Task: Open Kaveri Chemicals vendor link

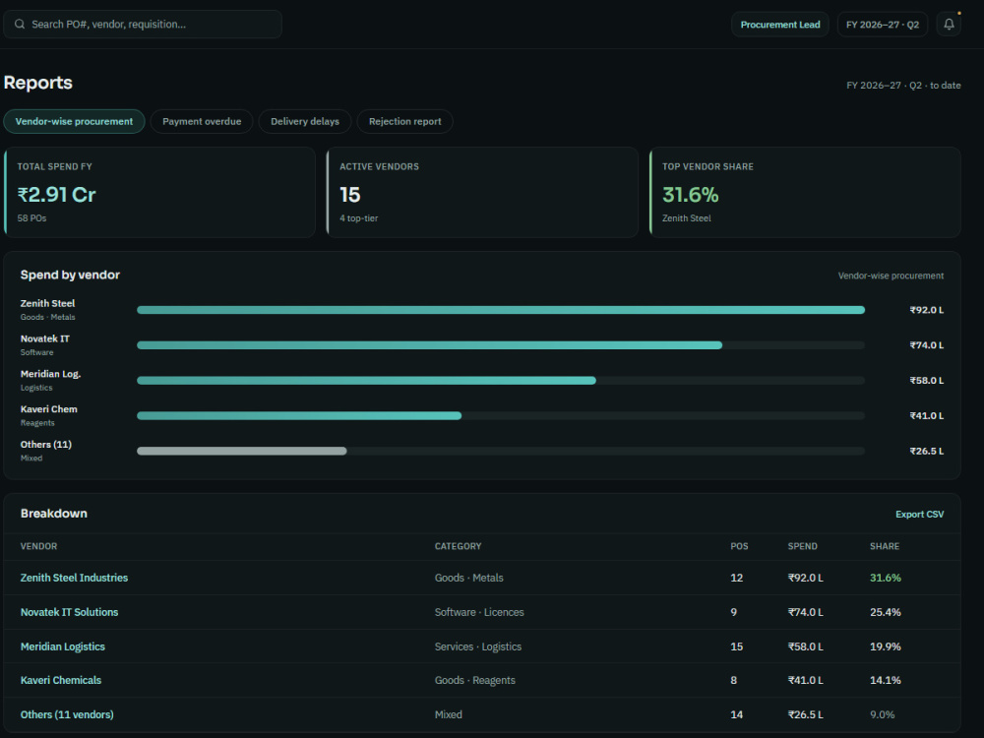Action: pos(61,680)
